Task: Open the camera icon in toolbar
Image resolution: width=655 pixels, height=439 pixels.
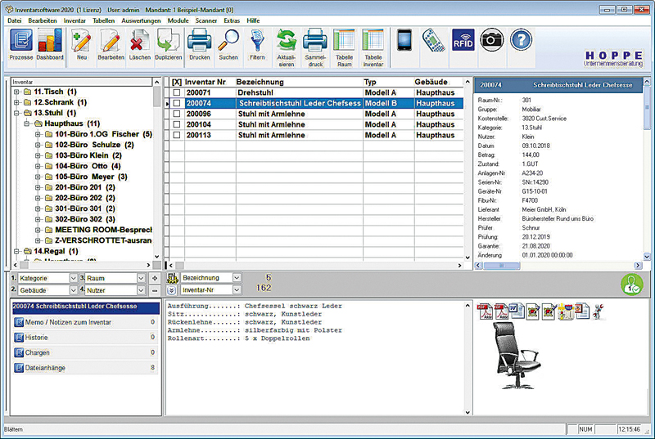Action: 491,39
